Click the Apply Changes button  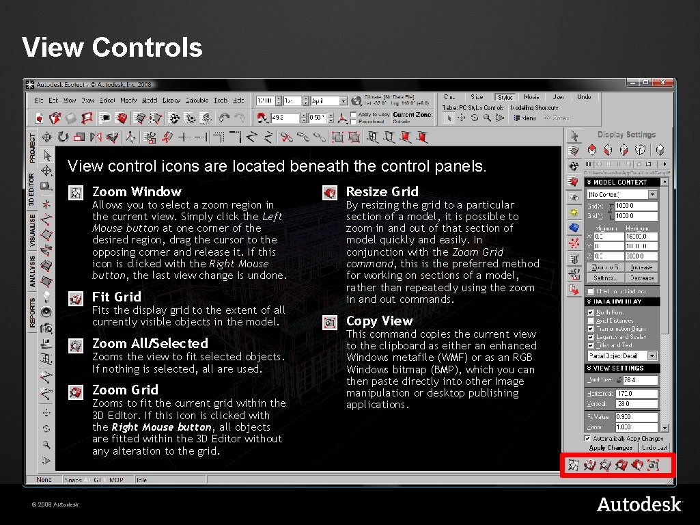[x=611, y=447]
